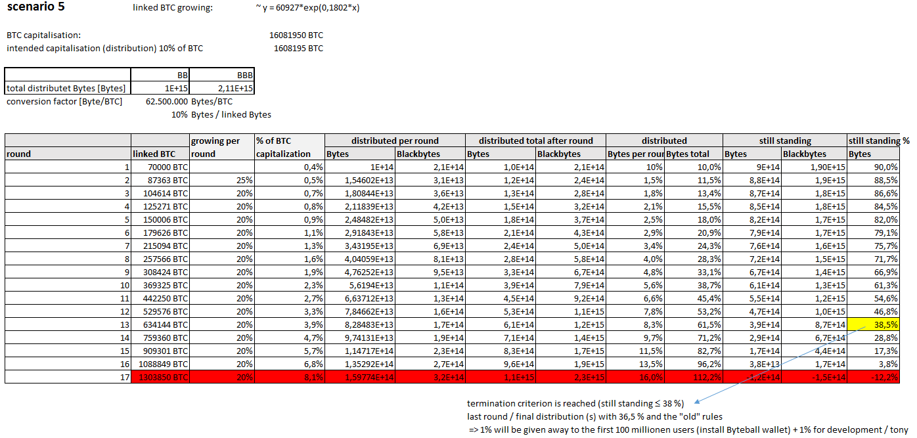
Task: Click the 96,2% Bytes total cell
Action: [694, 364]
